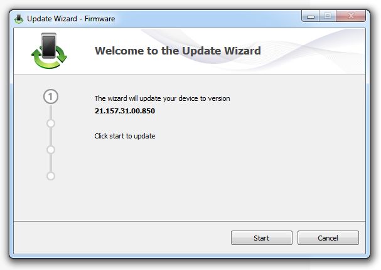Click the 'Click start to update' text
Screen dimensions: 381x270
click(125, 136)
